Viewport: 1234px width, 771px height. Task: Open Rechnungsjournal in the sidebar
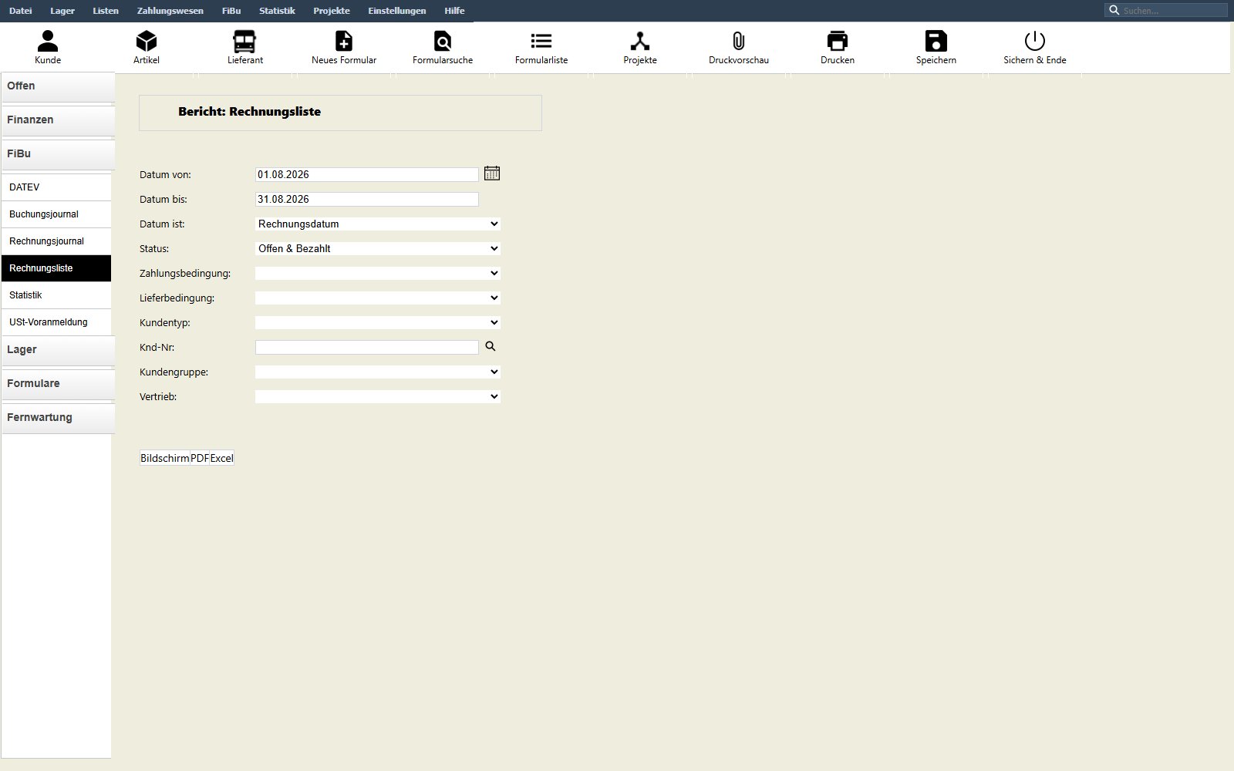56,241
